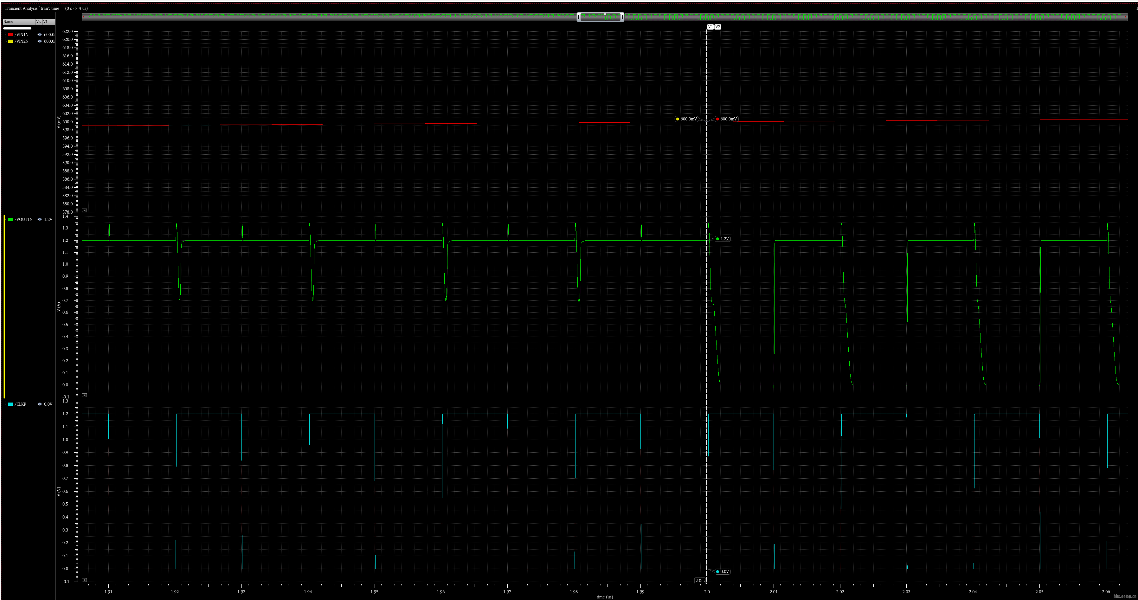Click the red 600.0mV marker label
The image size is (1138, 600).
tap(727, 119)
